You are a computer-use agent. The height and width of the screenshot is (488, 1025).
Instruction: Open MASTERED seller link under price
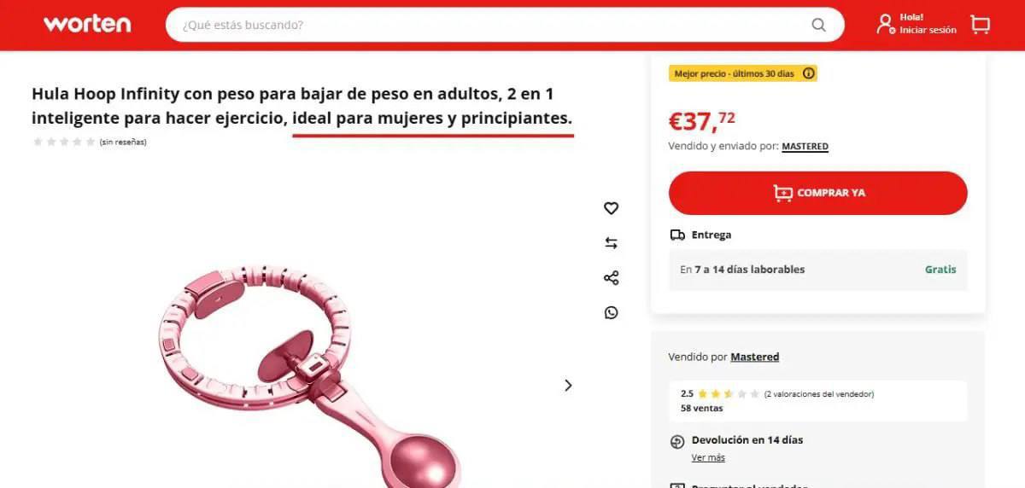(805, 147)
